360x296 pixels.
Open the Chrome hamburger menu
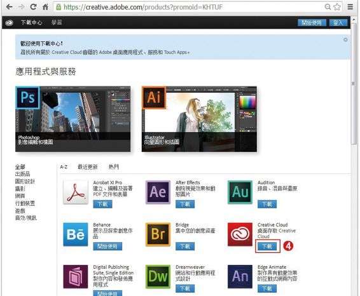point(350,7)
